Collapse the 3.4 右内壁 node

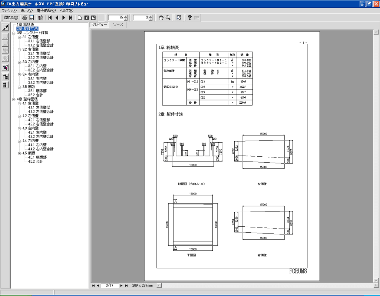19,74
